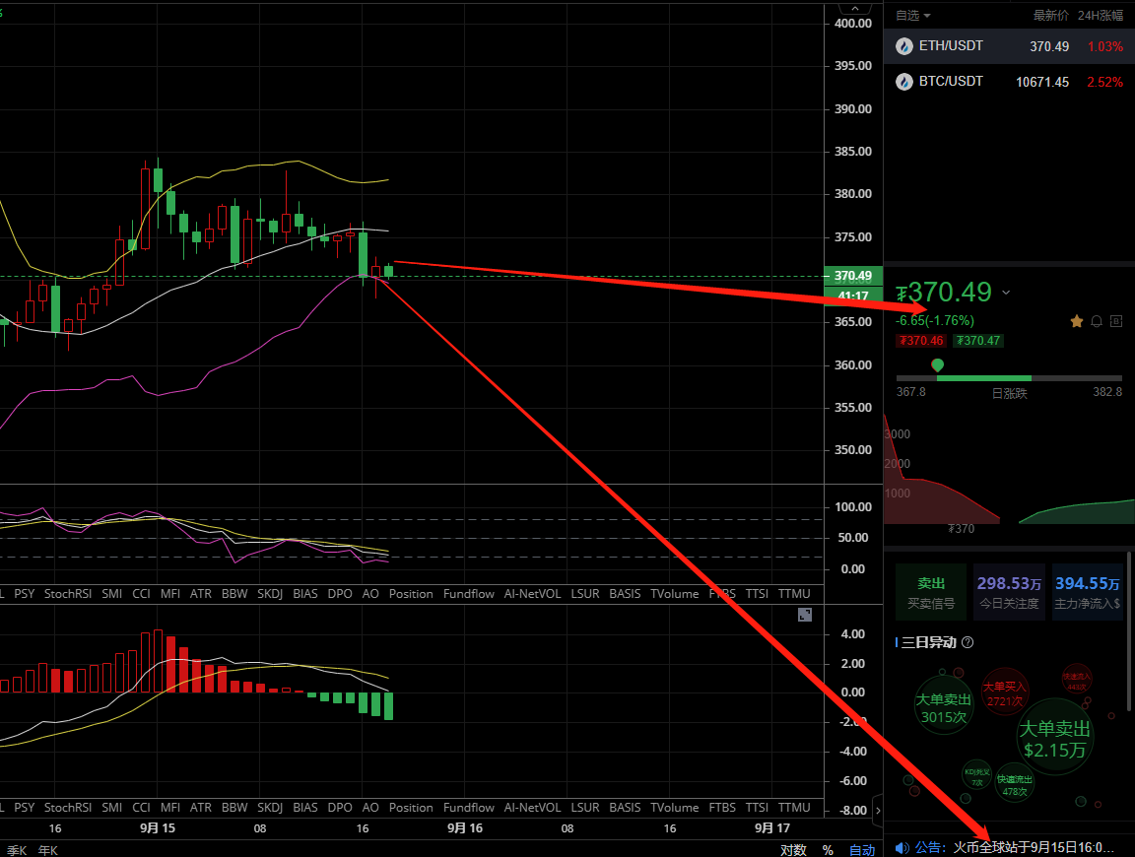Select FTBS in the indicator row above the time axis
Screen dimensions: 1135x857
[722, 807]
